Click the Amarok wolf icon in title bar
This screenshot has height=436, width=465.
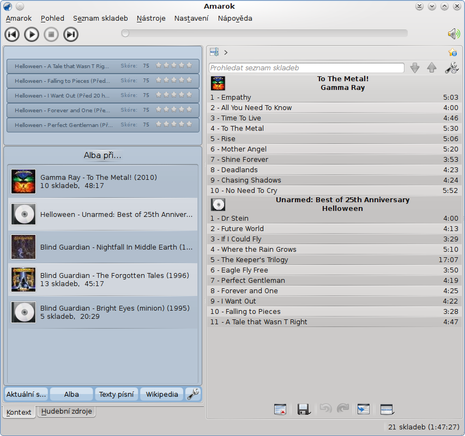[x=8, y=6]
